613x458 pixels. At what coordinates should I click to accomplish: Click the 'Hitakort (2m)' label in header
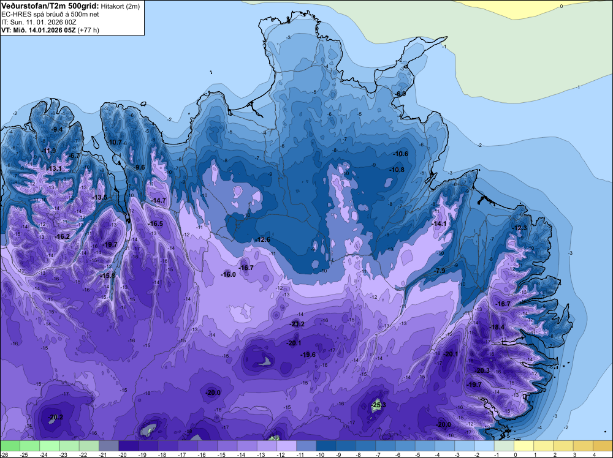point(120,6)
